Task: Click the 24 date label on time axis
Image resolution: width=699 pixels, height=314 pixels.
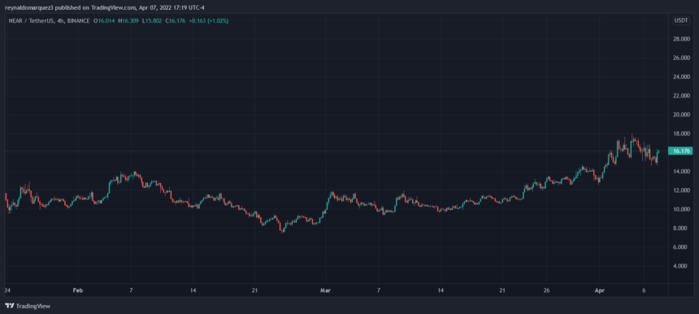Action: coord(7,290)
